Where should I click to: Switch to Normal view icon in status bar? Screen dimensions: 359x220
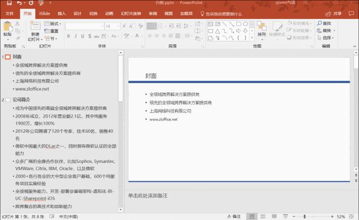pos(252,216)
